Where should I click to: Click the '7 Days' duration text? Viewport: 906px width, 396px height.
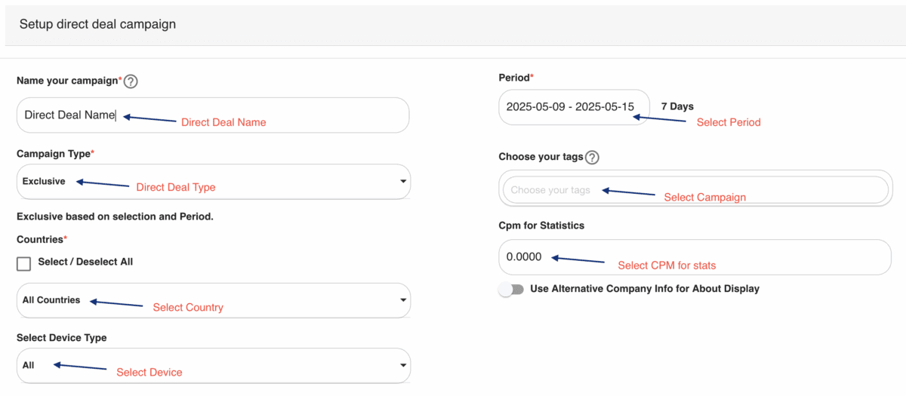[677, 106]
